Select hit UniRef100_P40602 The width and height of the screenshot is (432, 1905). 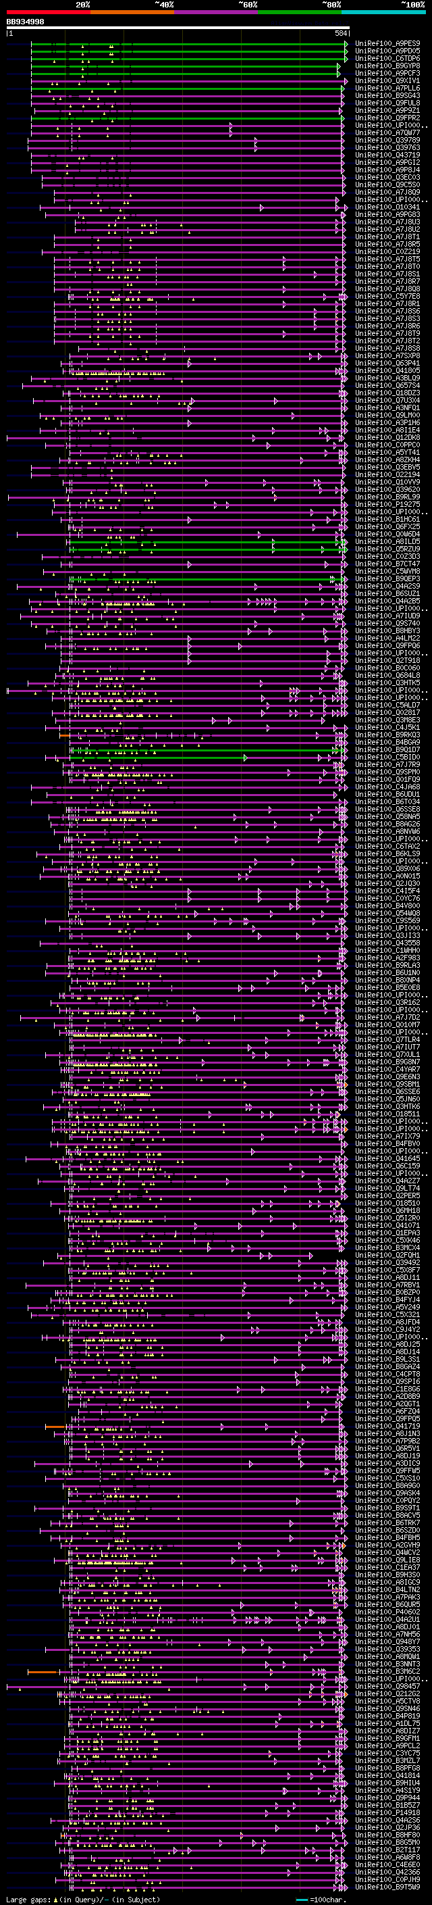point(387,1612)
